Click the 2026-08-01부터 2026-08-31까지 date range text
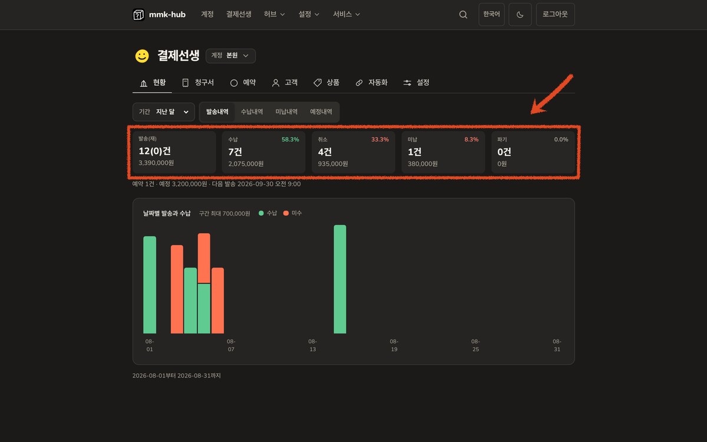This screenshot has height=442, width=707. 176,375
